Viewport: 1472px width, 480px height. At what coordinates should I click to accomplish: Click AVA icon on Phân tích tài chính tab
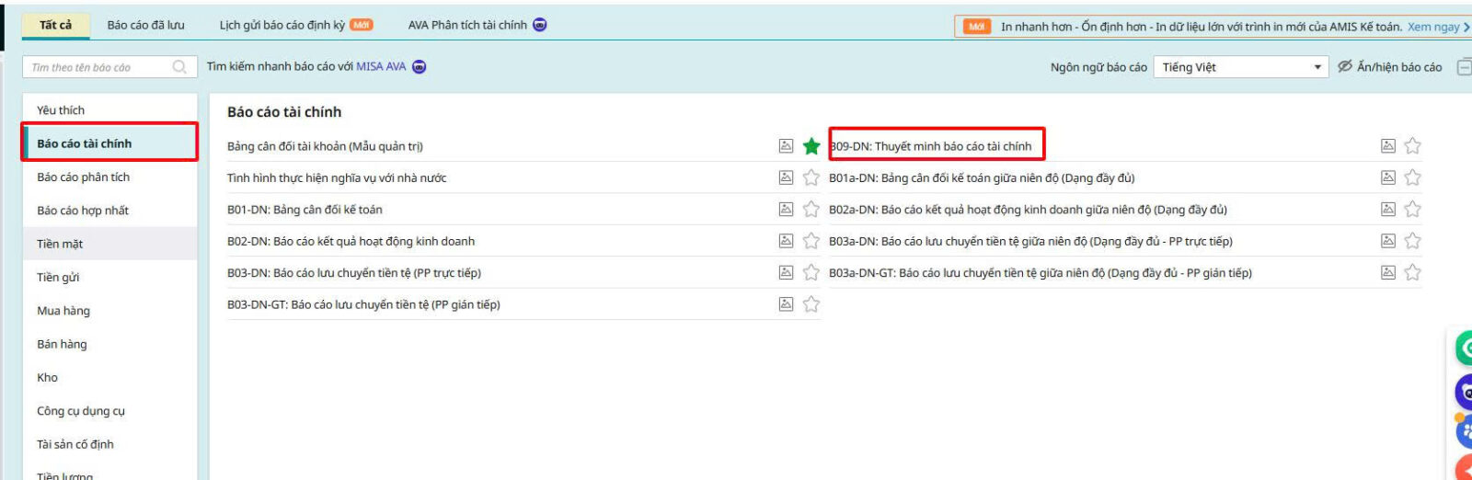pos(540,25)
